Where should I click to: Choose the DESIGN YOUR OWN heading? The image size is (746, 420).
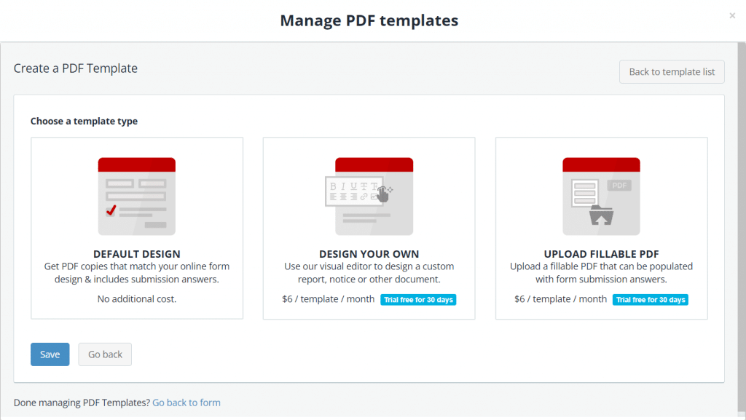tap(369, 254)
